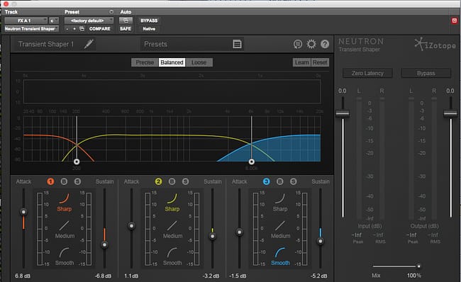Open the help question mark icon

click(x=325, y=44)
